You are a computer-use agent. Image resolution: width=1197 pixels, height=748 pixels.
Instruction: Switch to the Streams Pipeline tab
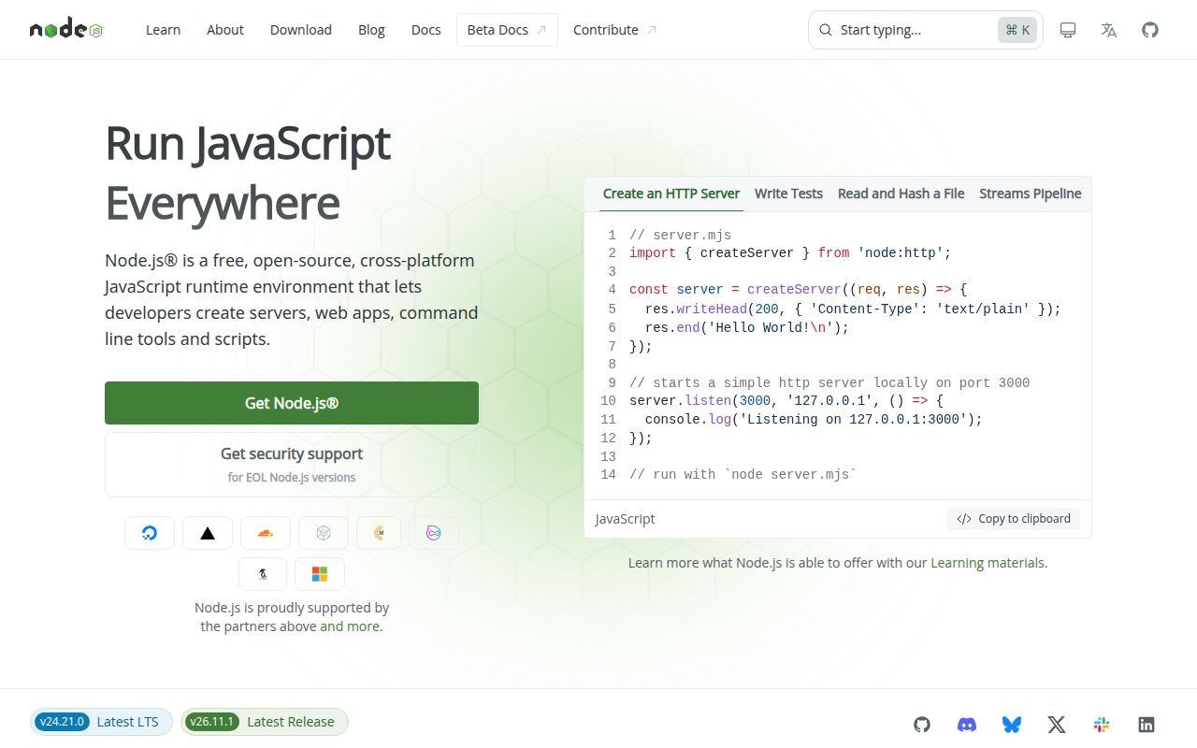1030,194
